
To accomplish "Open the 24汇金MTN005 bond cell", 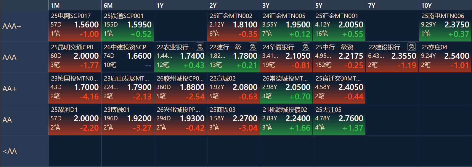I will [x=286, y=26].
